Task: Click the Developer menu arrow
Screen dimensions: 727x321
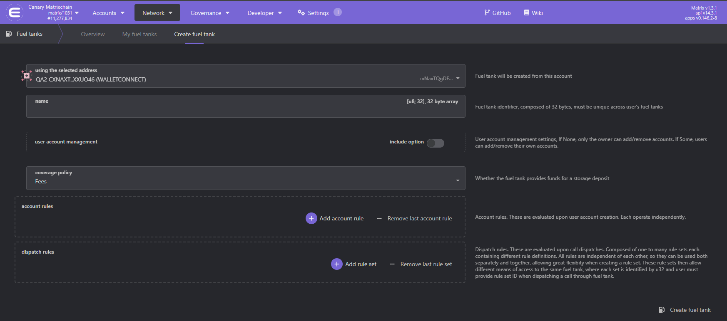Action: [x=280, y=13]
